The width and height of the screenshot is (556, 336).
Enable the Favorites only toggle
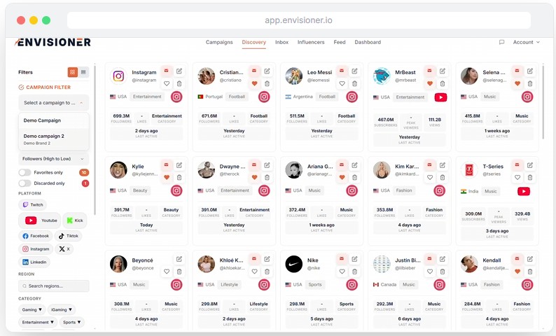click(x=25, y=172)
